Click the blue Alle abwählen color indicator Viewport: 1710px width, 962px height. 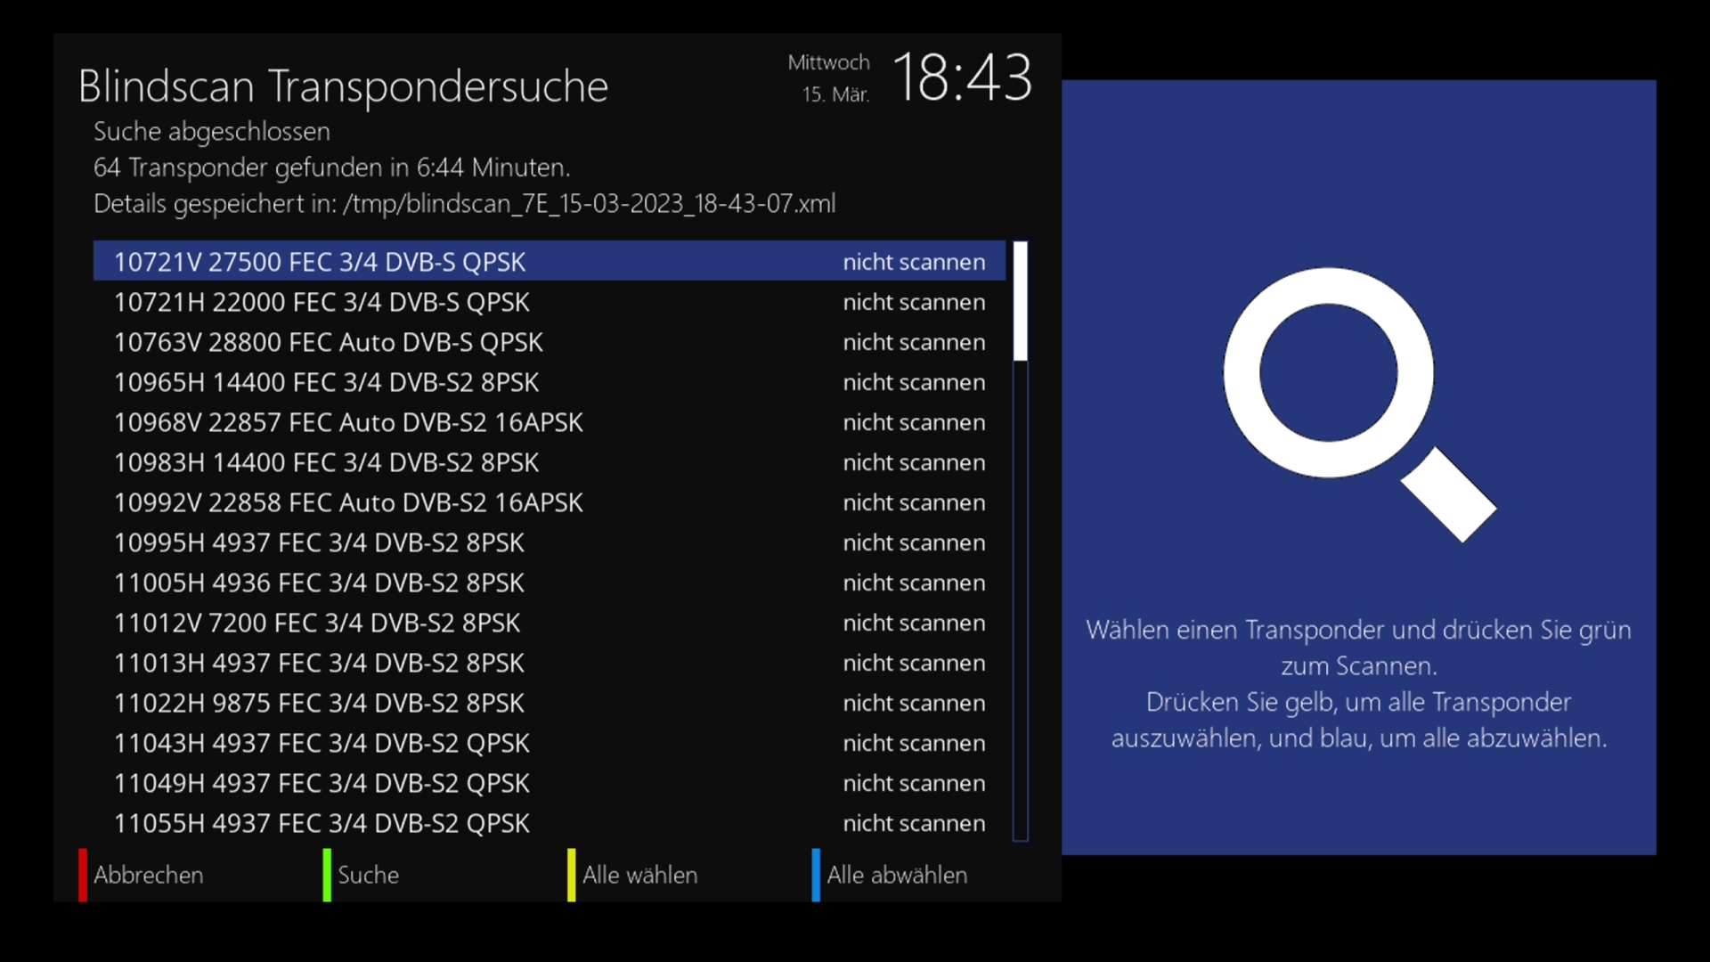coord(816,875)
